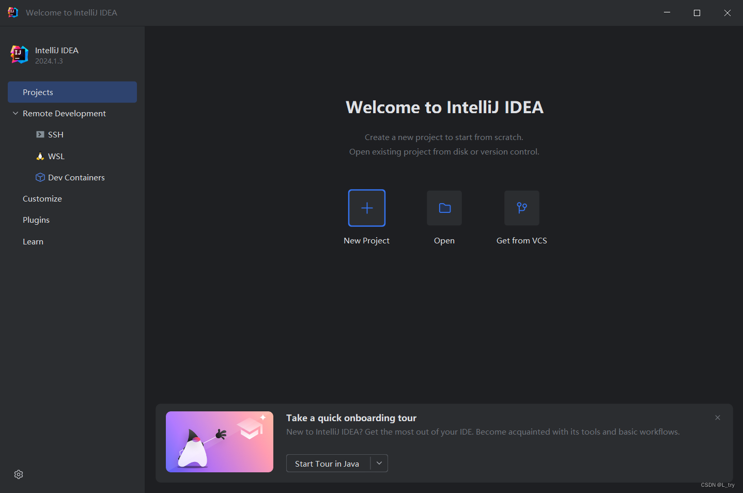743x493 pixels.
Task: Open the Start Tour language dropdown arrow
Action: point(379,464)
